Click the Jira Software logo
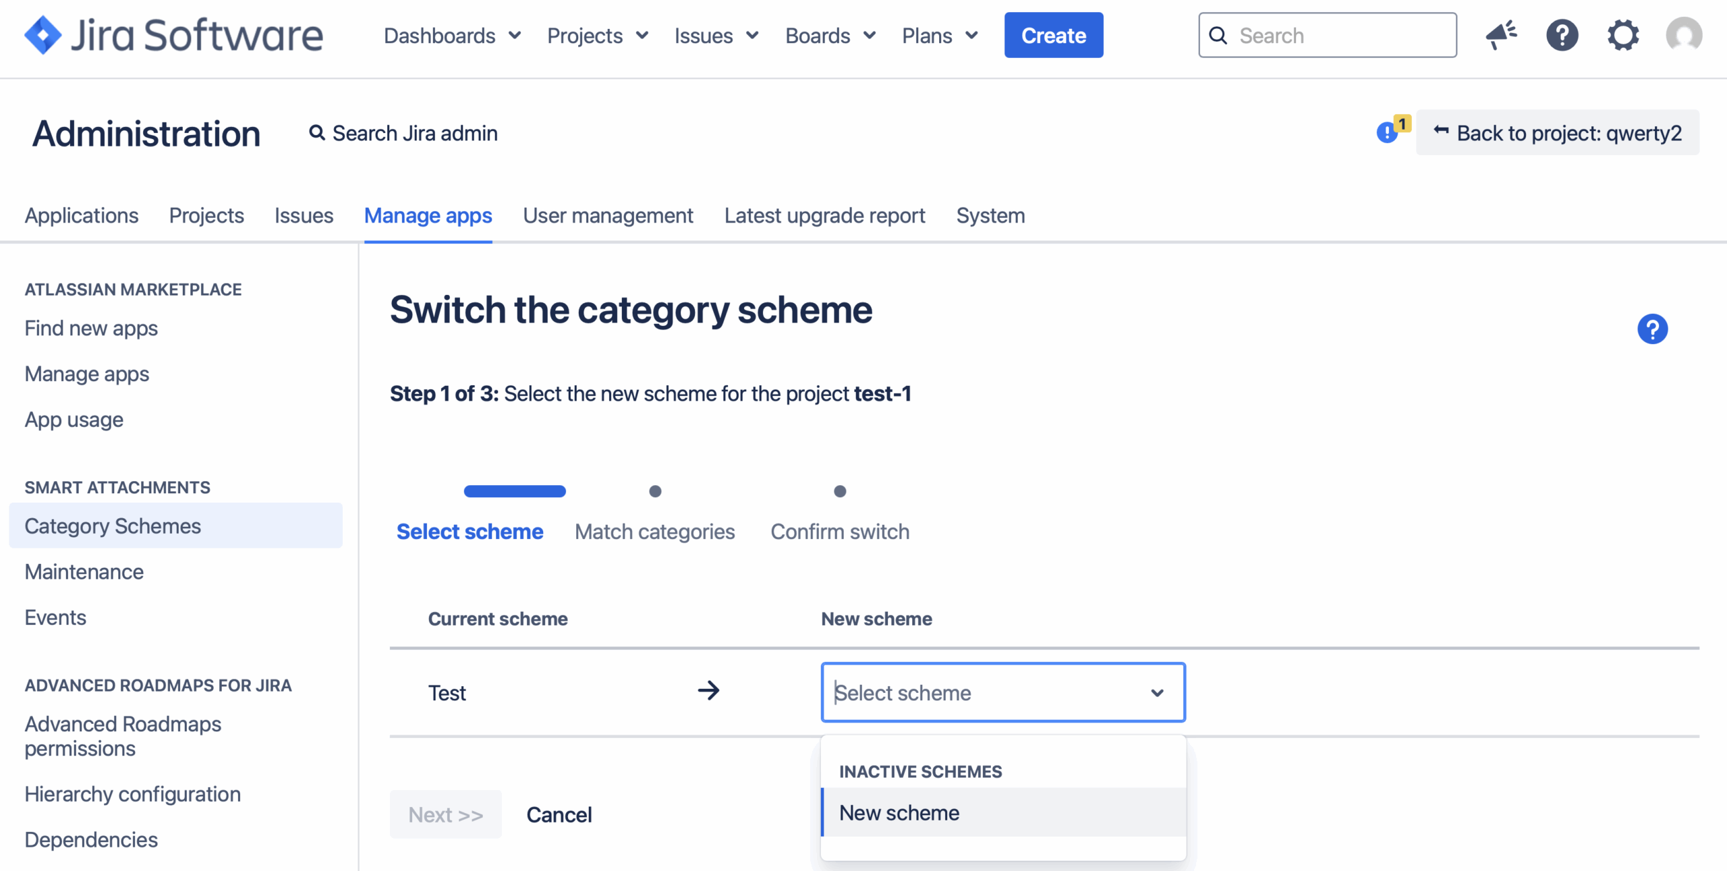 click(x=173, y=35)
